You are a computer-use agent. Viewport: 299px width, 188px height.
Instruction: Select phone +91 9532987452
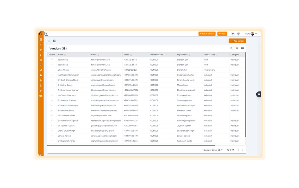point(131,105)
